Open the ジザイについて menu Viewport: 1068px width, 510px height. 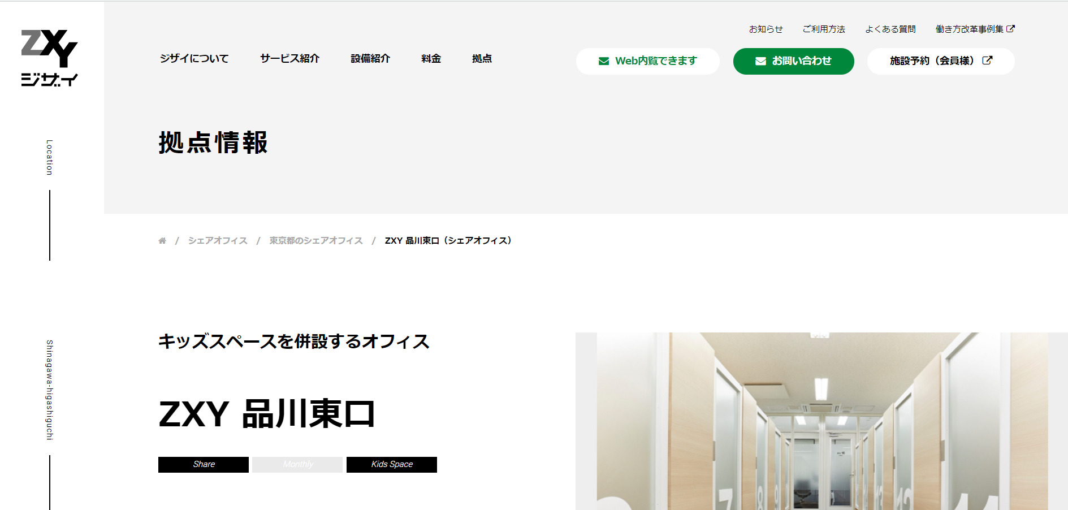[x=194, y=59]
